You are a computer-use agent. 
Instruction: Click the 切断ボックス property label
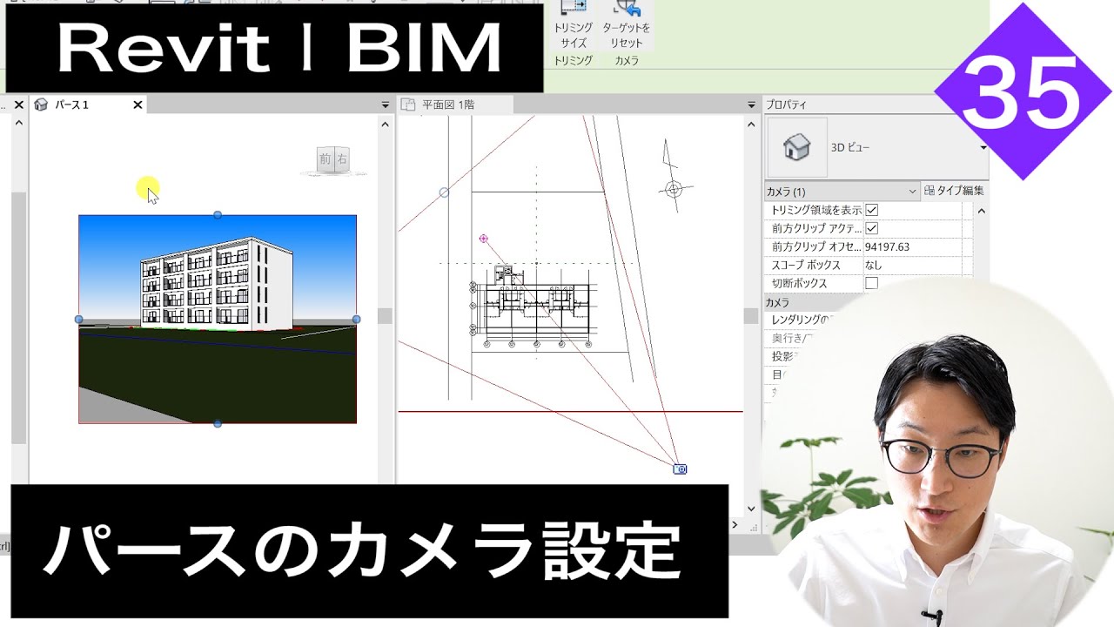[x=799, y=283]
